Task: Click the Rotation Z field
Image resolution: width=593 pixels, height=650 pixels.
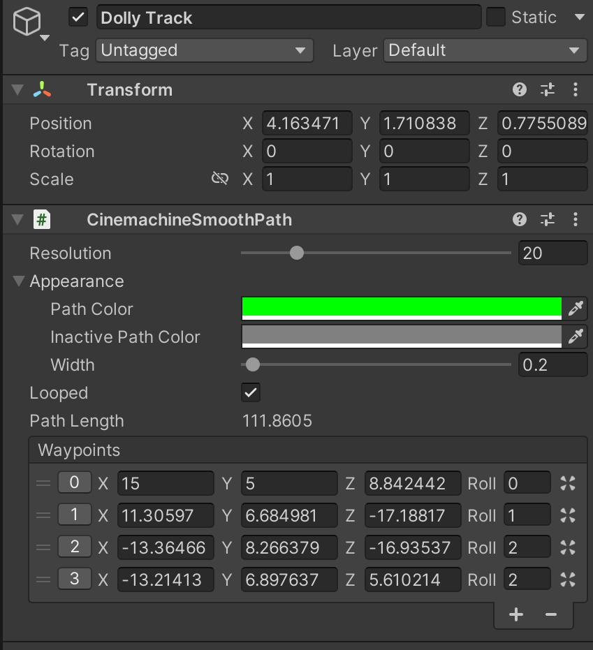Action: click(x=543, y=152)
